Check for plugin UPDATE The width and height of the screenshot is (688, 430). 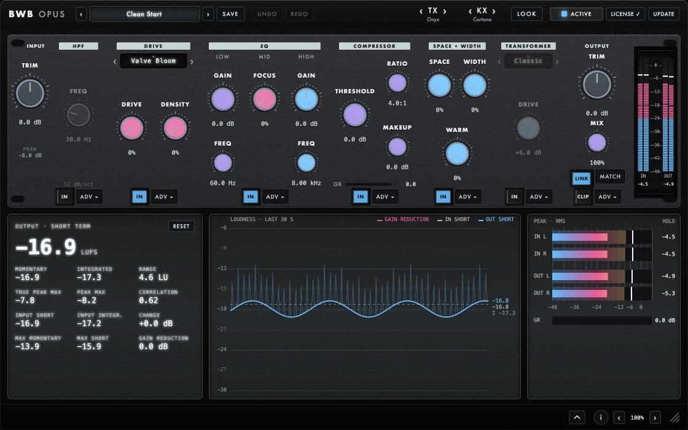[x=663, y=14]
